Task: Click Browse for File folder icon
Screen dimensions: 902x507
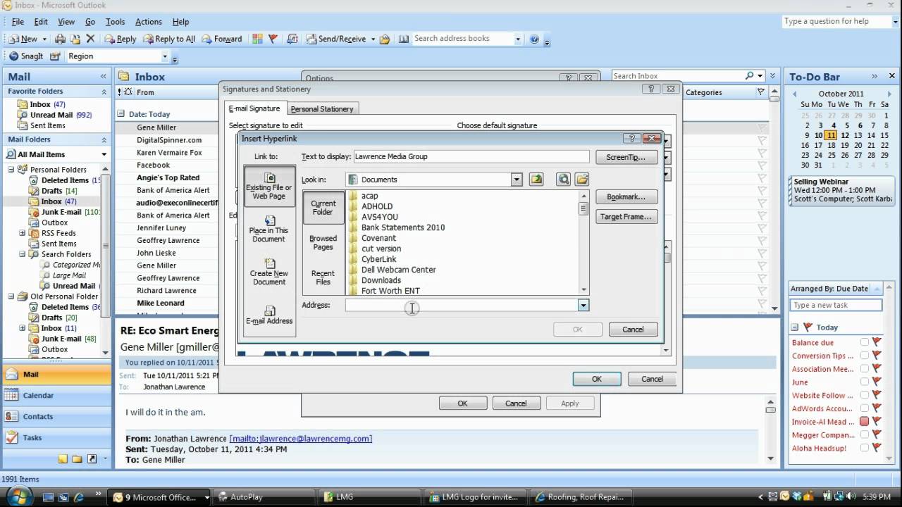Action: (x=581, y=180)
